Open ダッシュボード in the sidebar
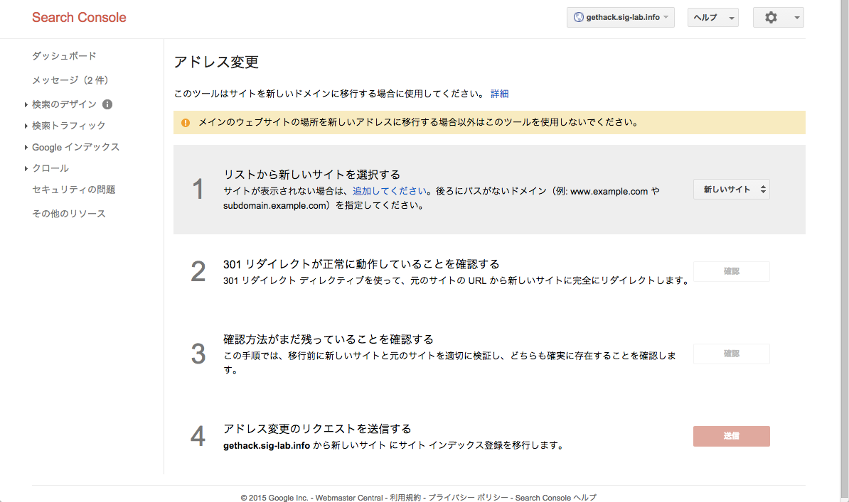Screen dimensions: 849x502 click(x=64, y=55)
